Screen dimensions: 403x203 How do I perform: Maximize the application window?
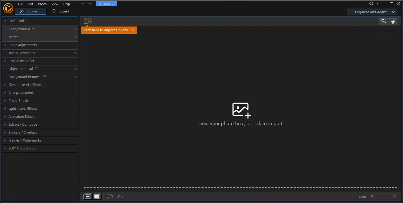[x=391, y=4]
